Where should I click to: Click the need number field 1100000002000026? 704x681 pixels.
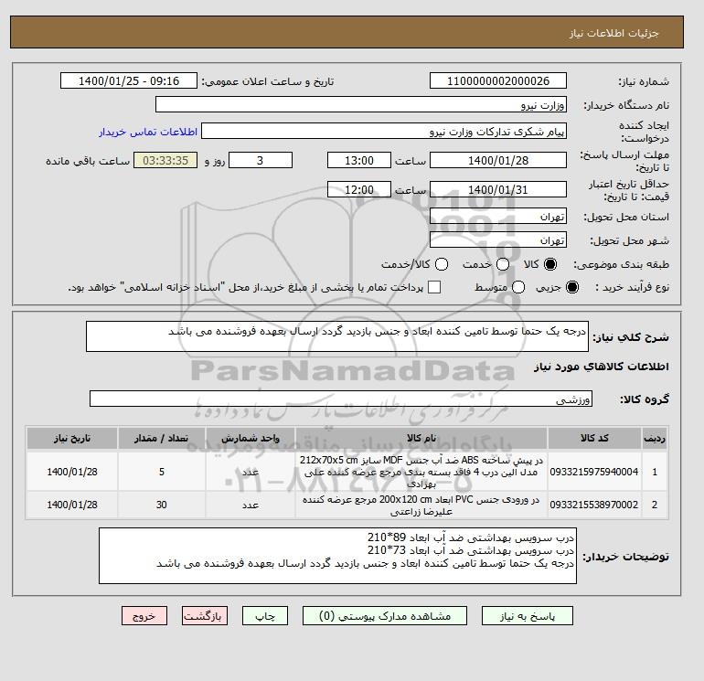click(498, 80)
